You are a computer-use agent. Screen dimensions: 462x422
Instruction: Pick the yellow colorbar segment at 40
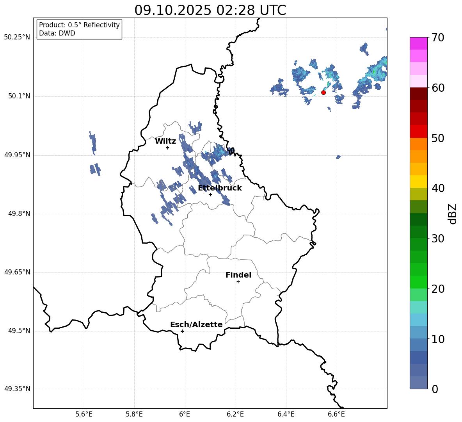click(x=419, y=182)
